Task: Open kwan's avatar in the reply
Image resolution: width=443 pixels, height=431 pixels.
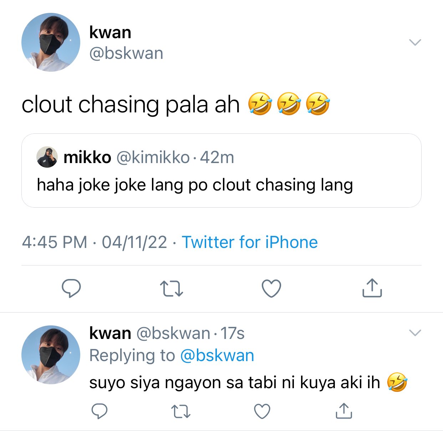Action: pos(51,355)
